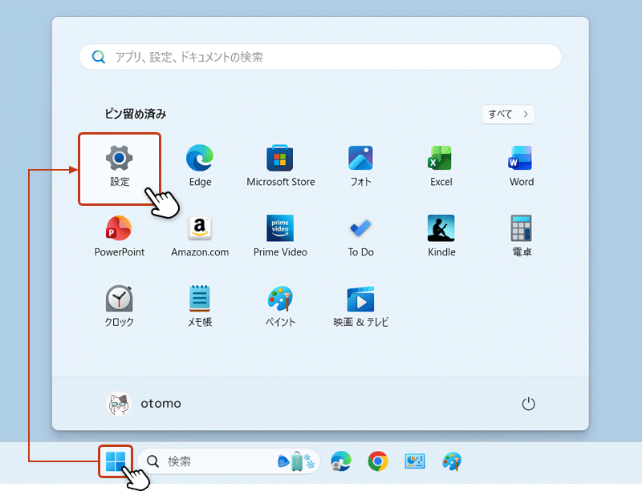Open To Do app
This screenshot has width=642, height=495.
click(360, 236)
